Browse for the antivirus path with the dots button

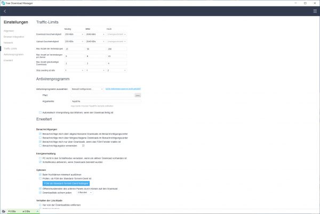pyautogui.click(x=138, y=95)
